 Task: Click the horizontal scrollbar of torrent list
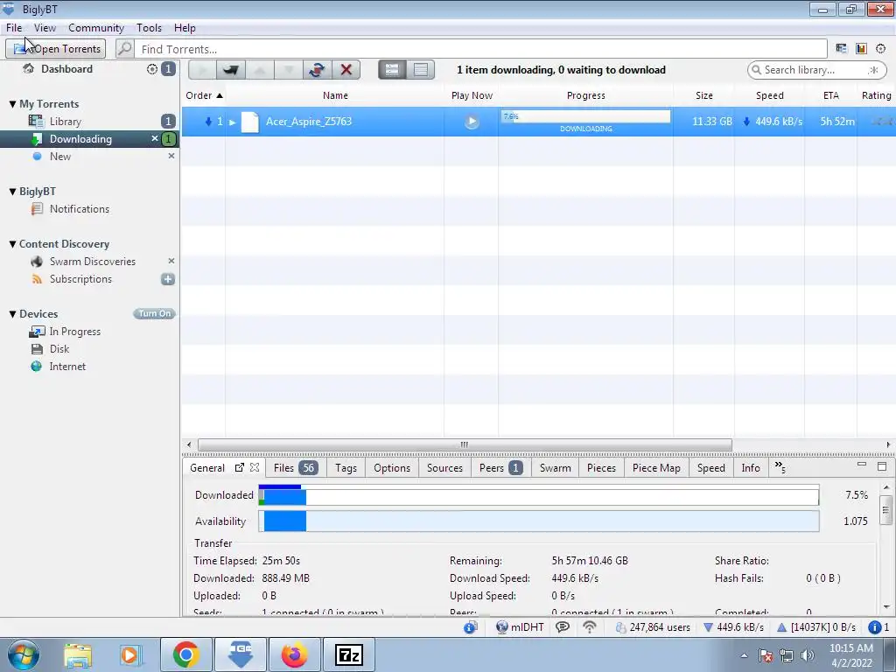click(x=465, y=444)
